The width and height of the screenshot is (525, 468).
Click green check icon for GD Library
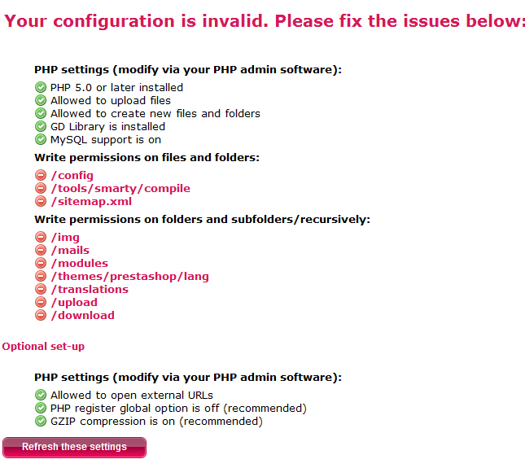pyautogui.click(x=41, y=126)
